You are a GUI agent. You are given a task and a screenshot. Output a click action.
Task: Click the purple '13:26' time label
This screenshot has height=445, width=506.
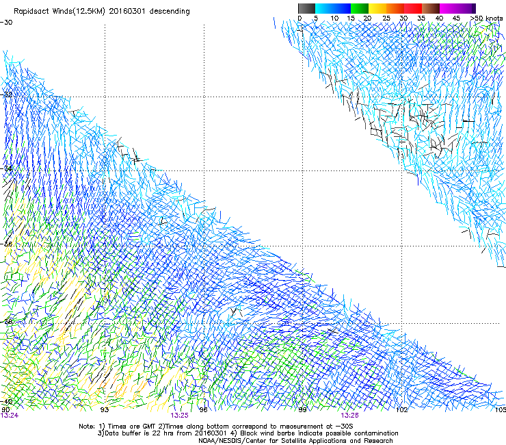point(350,416)
